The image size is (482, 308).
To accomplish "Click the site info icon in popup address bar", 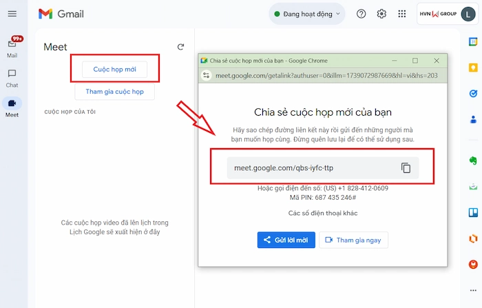I will pos(205,75).
